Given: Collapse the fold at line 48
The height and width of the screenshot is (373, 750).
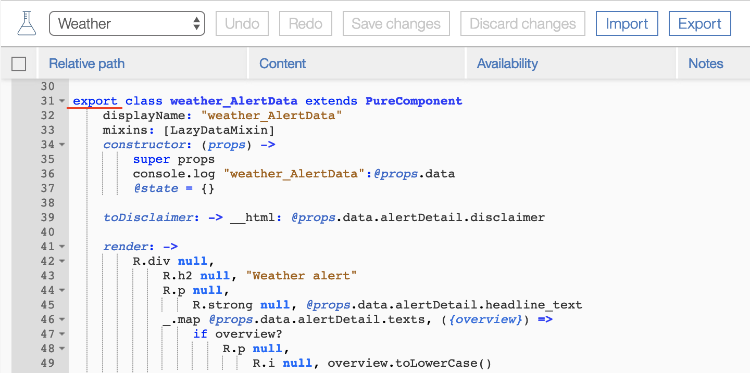Looking at the screenshot, I should (62, 349).
